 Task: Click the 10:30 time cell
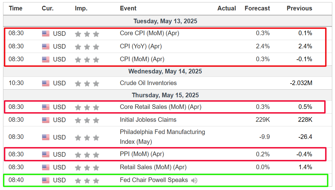click(x=16, y=83)
